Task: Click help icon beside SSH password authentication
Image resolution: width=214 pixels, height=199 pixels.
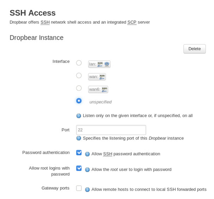Action: [87, 154]
